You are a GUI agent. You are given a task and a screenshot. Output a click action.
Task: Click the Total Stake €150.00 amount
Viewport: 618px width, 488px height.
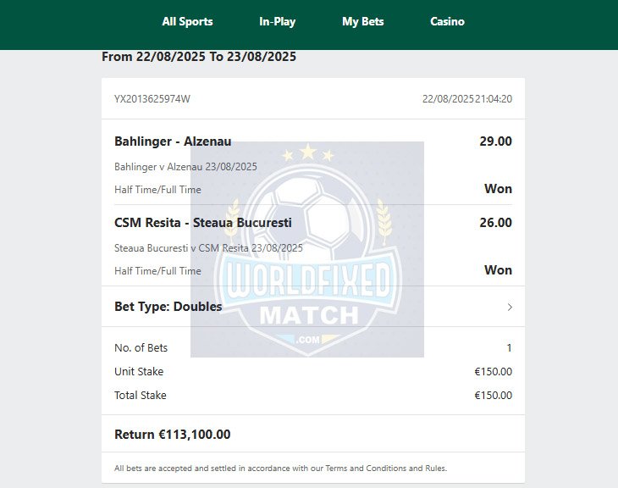493,396
